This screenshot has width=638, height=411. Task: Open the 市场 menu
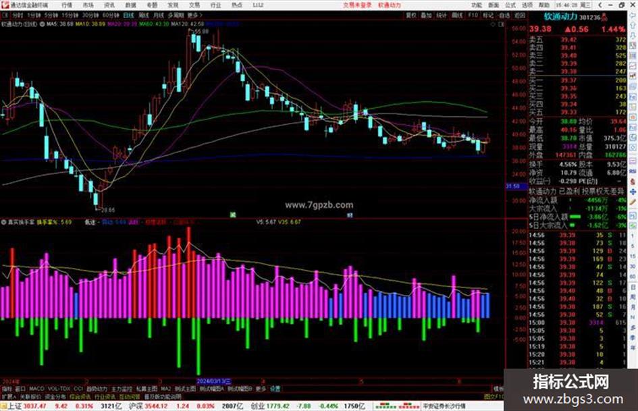[x=88, y=5]
